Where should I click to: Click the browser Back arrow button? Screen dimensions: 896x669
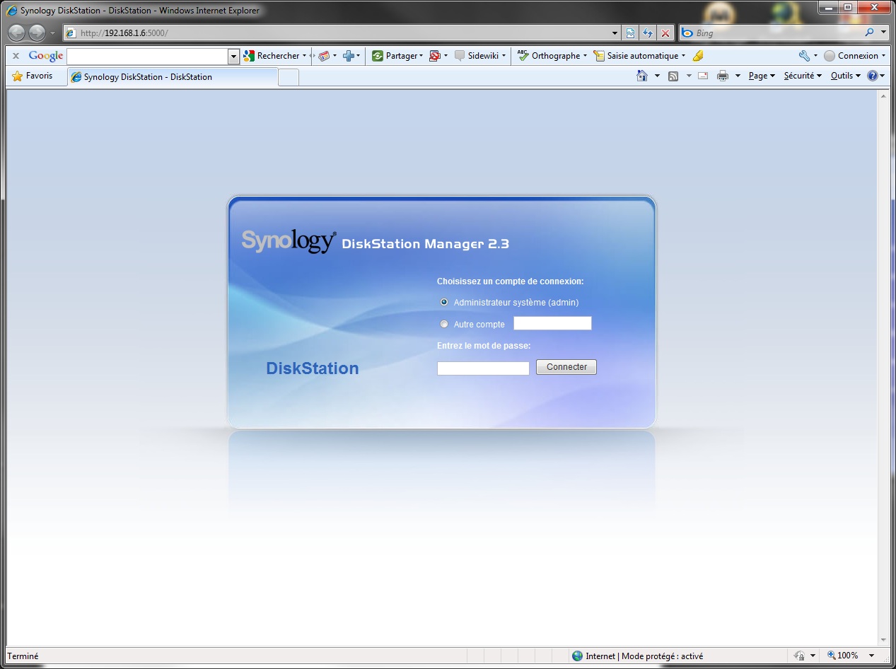tap(16, 33)
